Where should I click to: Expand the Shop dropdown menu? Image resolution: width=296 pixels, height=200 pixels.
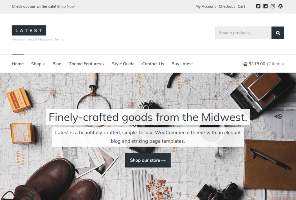38,64
